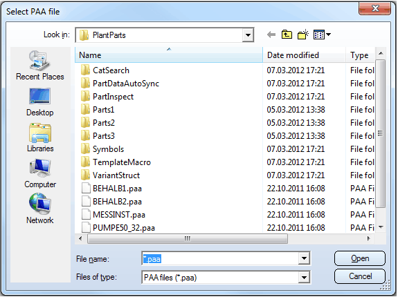Expand the Look in folder dropdown
Image resolution: width=398 pixels, height=297 pixels.
tap(248, 35)
